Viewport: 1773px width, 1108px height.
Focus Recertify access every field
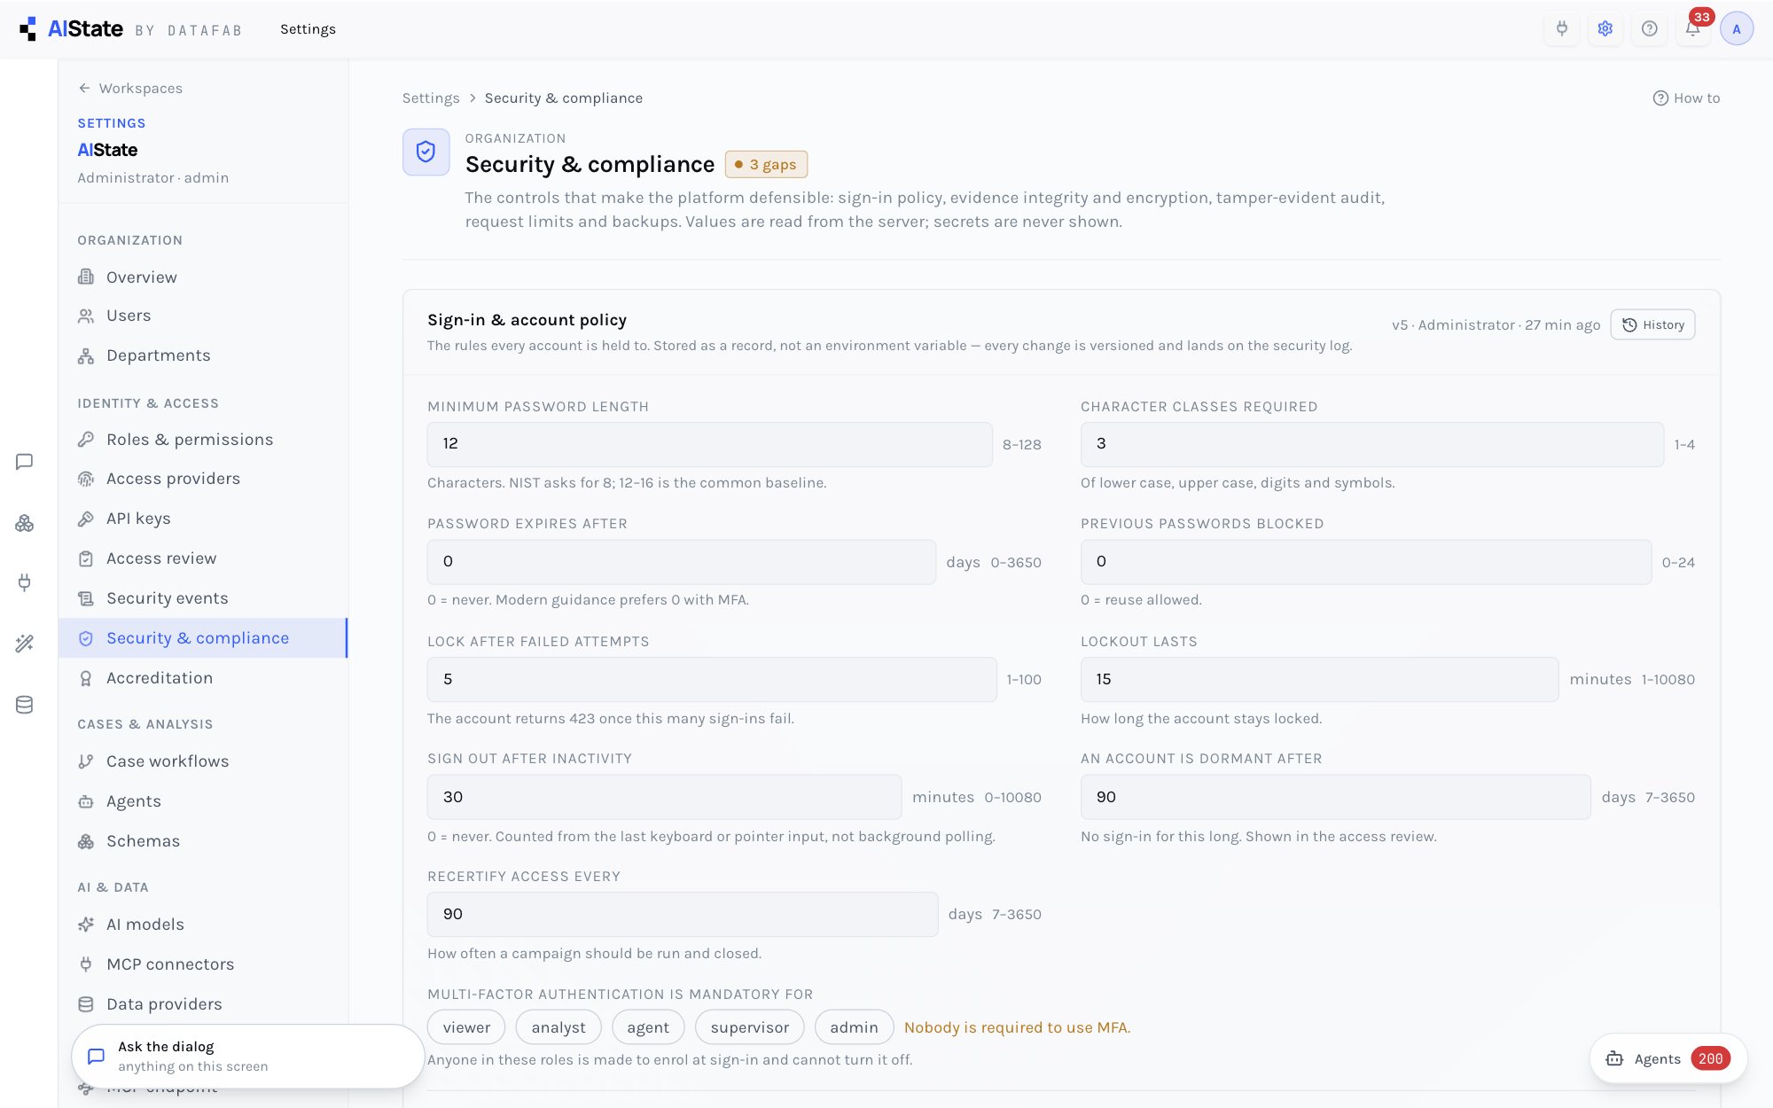682,914
